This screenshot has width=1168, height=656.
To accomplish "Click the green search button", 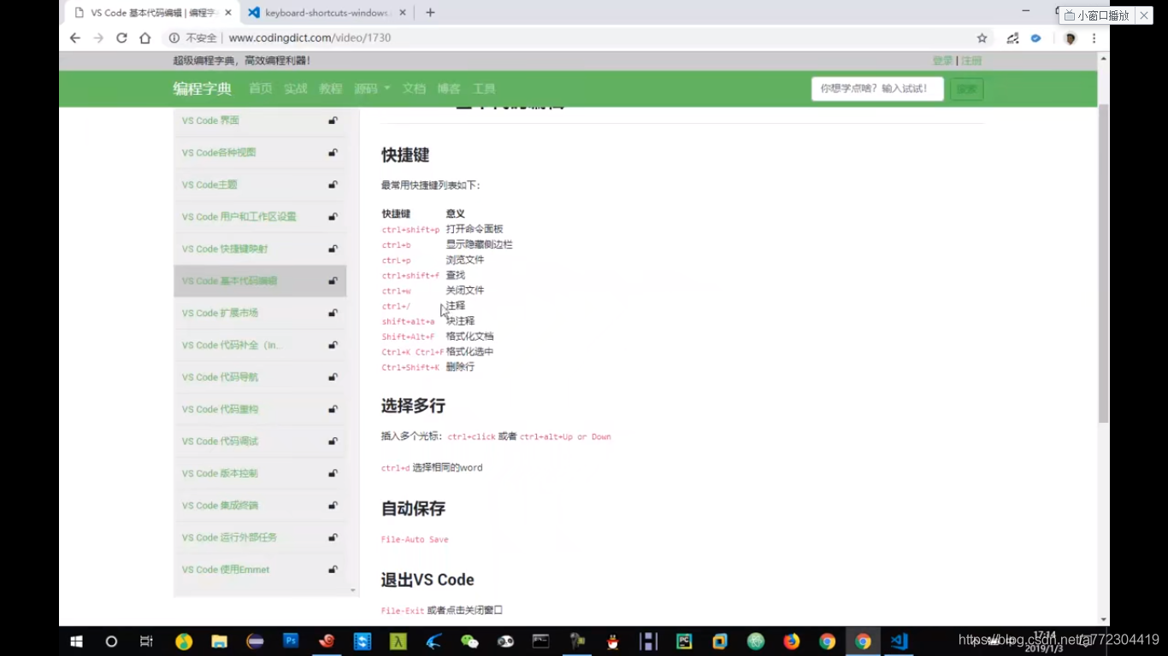I will click(x=966, y=89).
